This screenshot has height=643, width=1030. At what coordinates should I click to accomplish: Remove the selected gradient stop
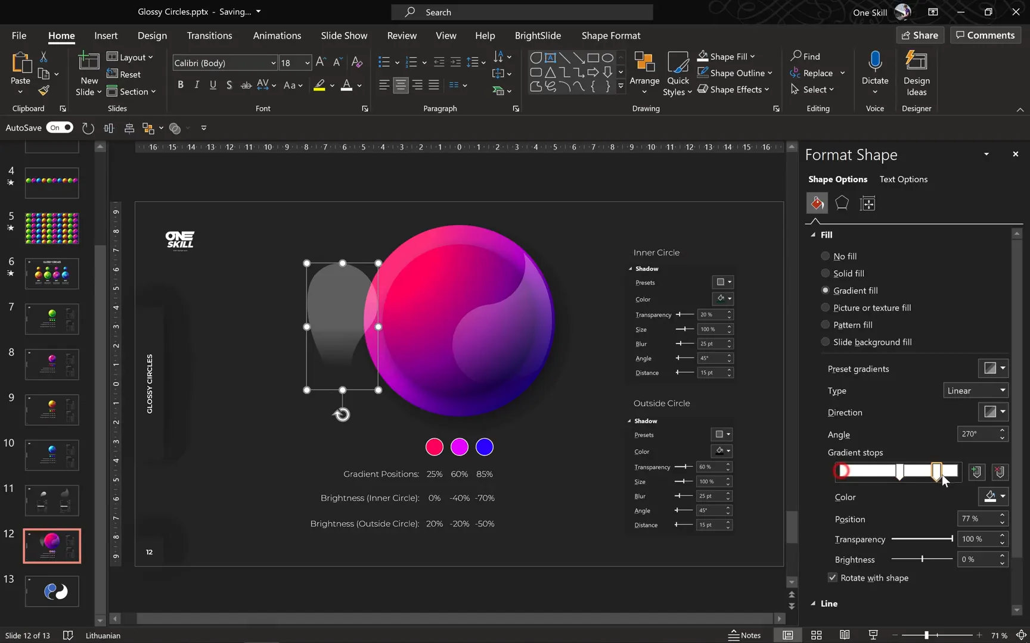1000,472
